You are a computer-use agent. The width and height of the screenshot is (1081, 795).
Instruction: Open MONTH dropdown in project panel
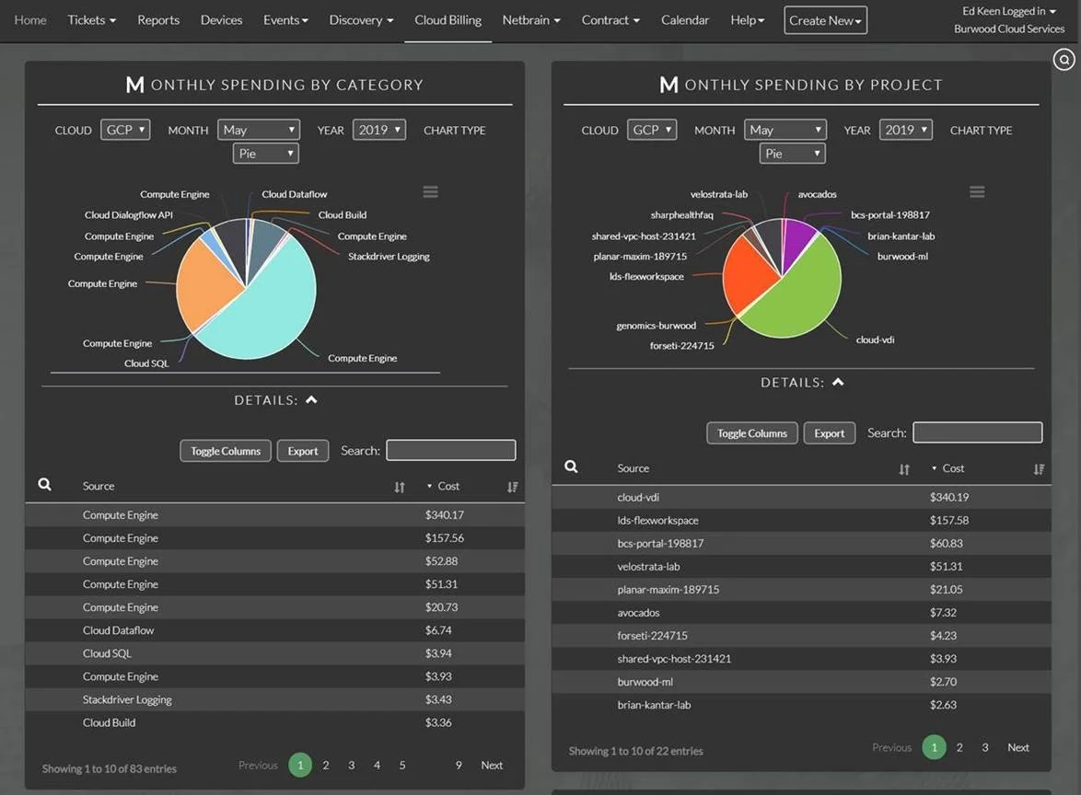point(785,130)
